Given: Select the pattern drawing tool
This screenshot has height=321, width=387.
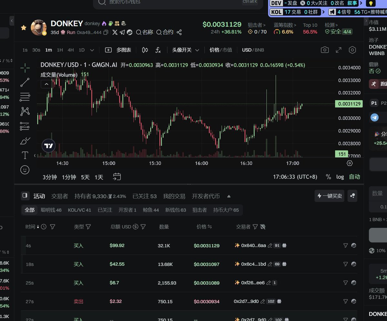Looking at the screenshot, I should click(25, 112).
